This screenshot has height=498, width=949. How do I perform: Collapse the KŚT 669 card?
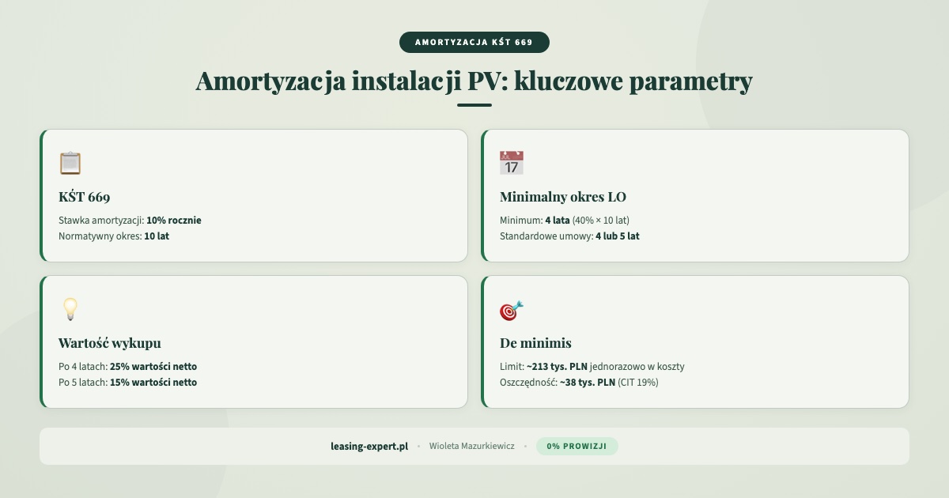(253, 195)
